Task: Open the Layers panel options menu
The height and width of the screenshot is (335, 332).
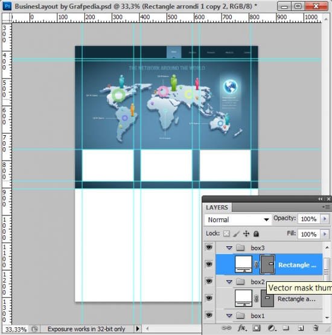Action: [326, 207]
